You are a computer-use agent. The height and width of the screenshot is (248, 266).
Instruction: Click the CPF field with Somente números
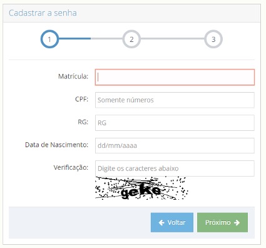coord(175,100)
